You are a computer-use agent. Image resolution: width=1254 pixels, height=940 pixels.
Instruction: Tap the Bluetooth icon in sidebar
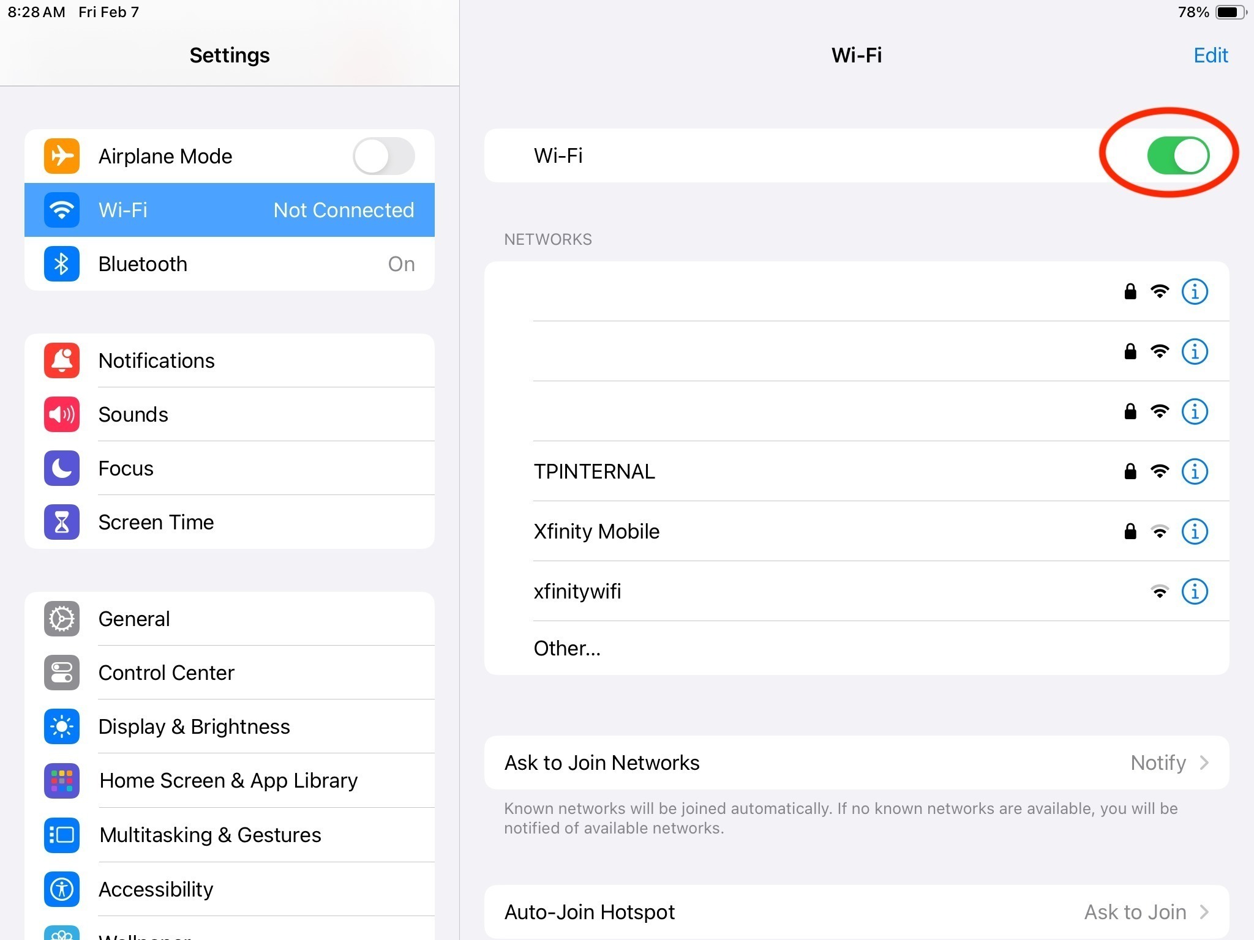point(61,264)
